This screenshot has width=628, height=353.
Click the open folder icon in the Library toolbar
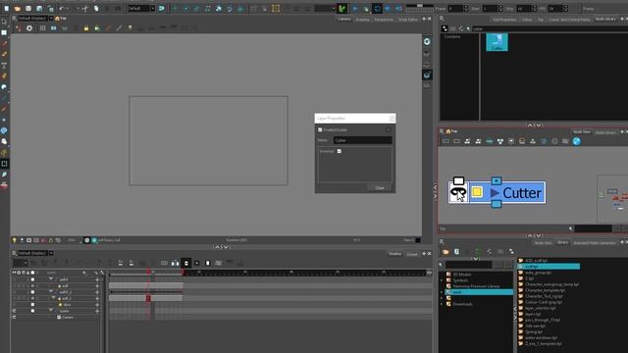(445, 252)
